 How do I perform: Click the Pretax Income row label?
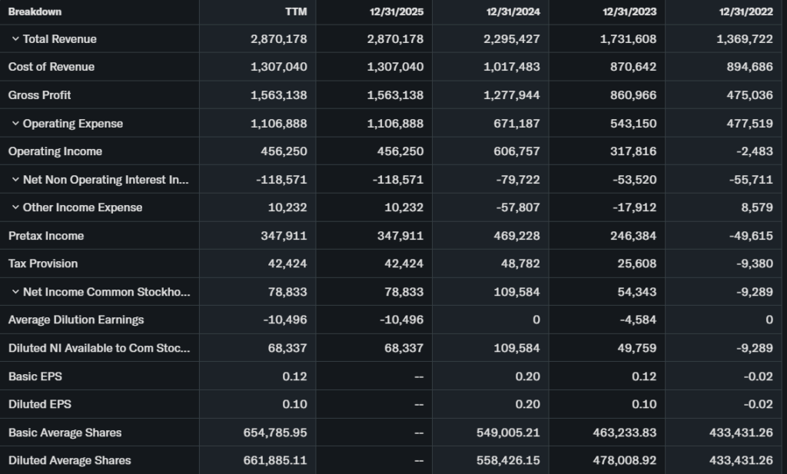46,236
